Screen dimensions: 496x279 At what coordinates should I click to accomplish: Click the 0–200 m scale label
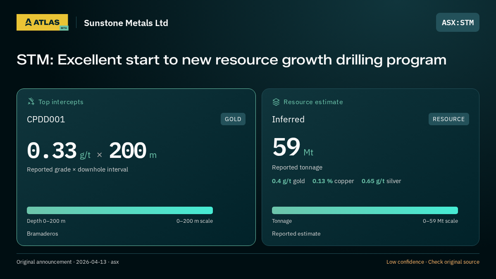coord(195,221)
